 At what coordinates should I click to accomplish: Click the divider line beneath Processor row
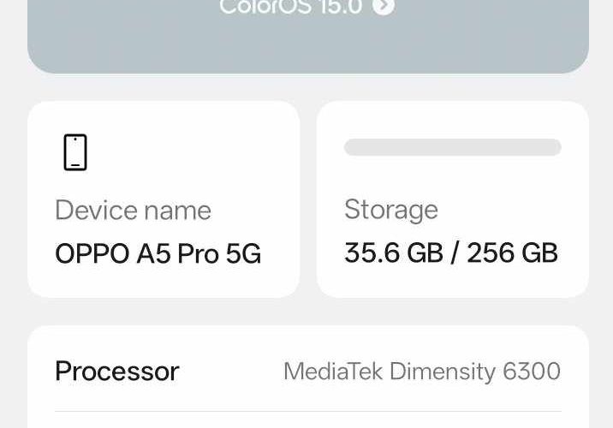(307, 412)
